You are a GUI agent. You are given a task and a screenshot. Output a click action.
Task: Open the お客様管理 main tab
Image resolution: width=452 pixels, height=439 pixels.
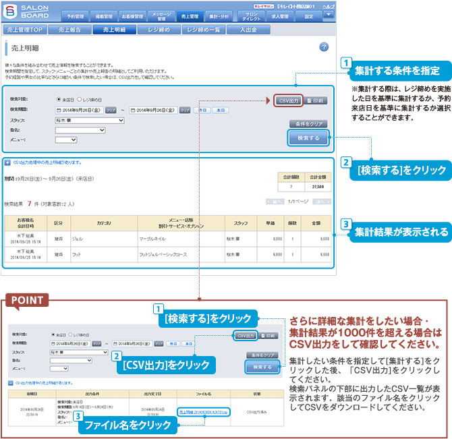pos(132,16)
